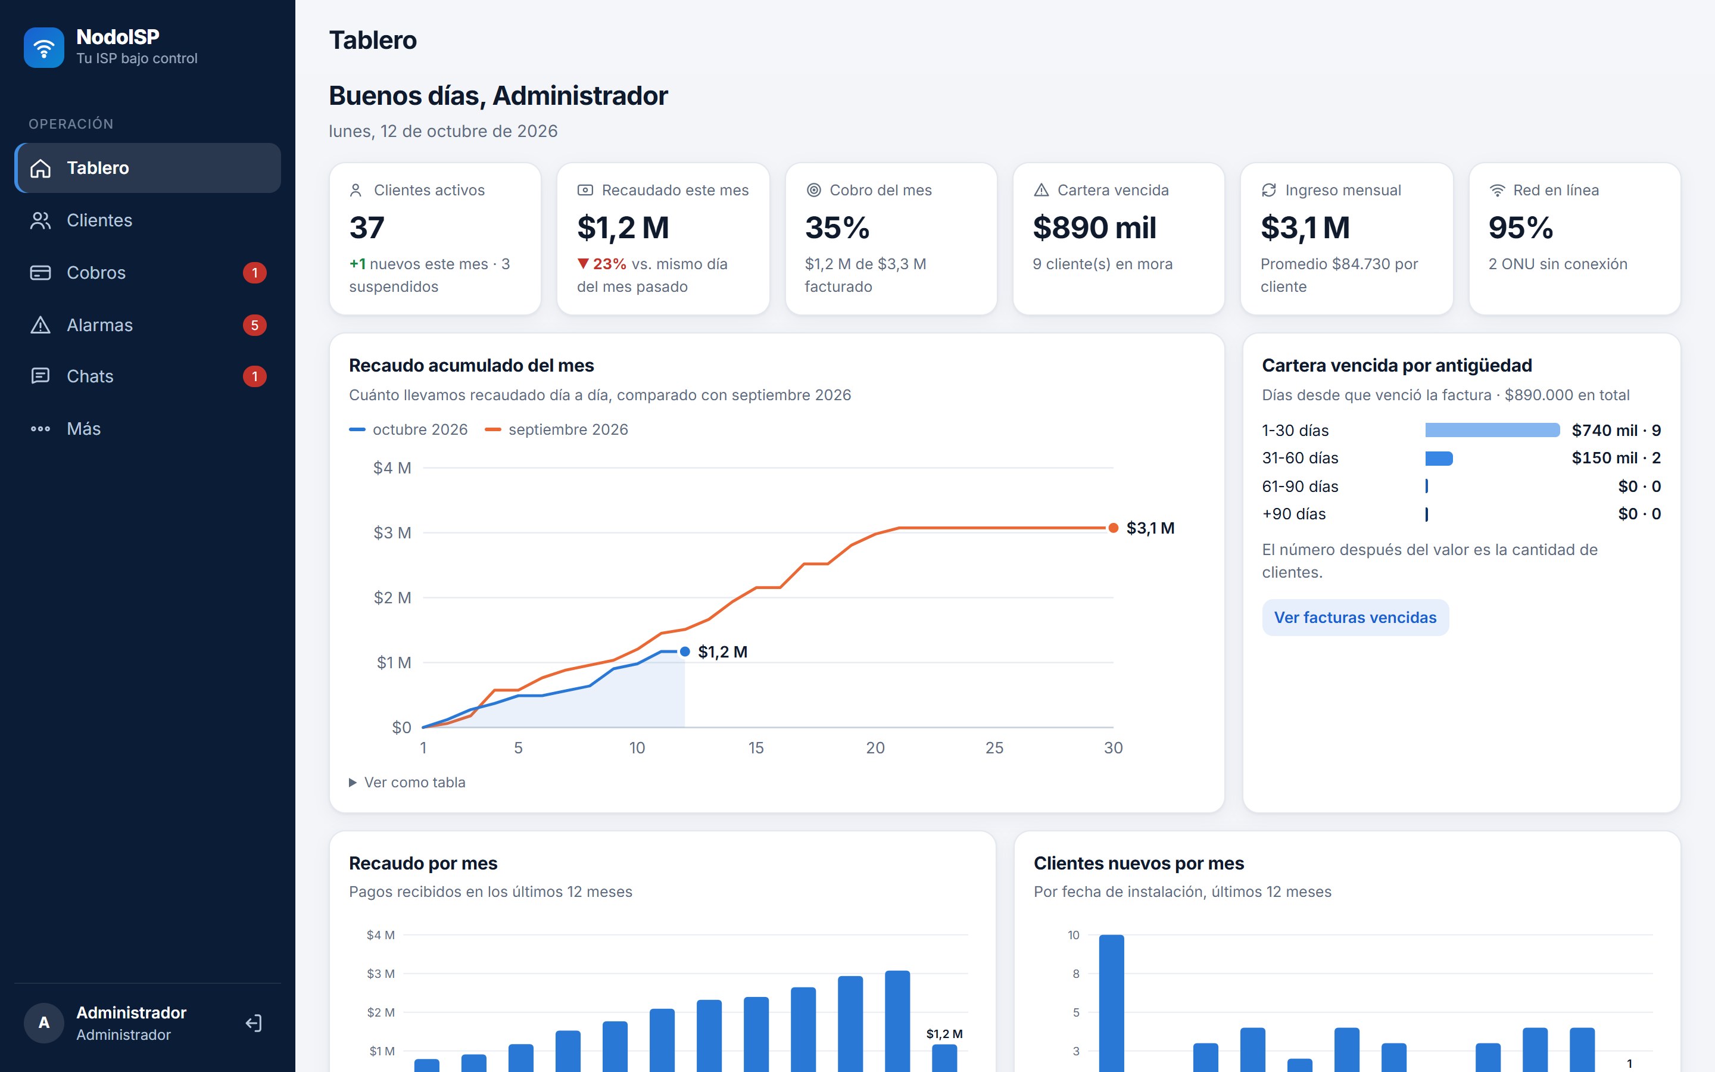This screenshot has width=1715, height=1072.
Task: Click the refresh icon on Ingreso mensual card
Action: pyautogui.click(x=1268, y=191)
